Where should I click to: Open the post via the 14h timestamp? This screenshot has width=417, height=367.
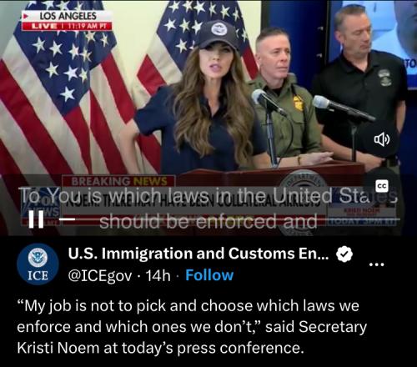158,275
